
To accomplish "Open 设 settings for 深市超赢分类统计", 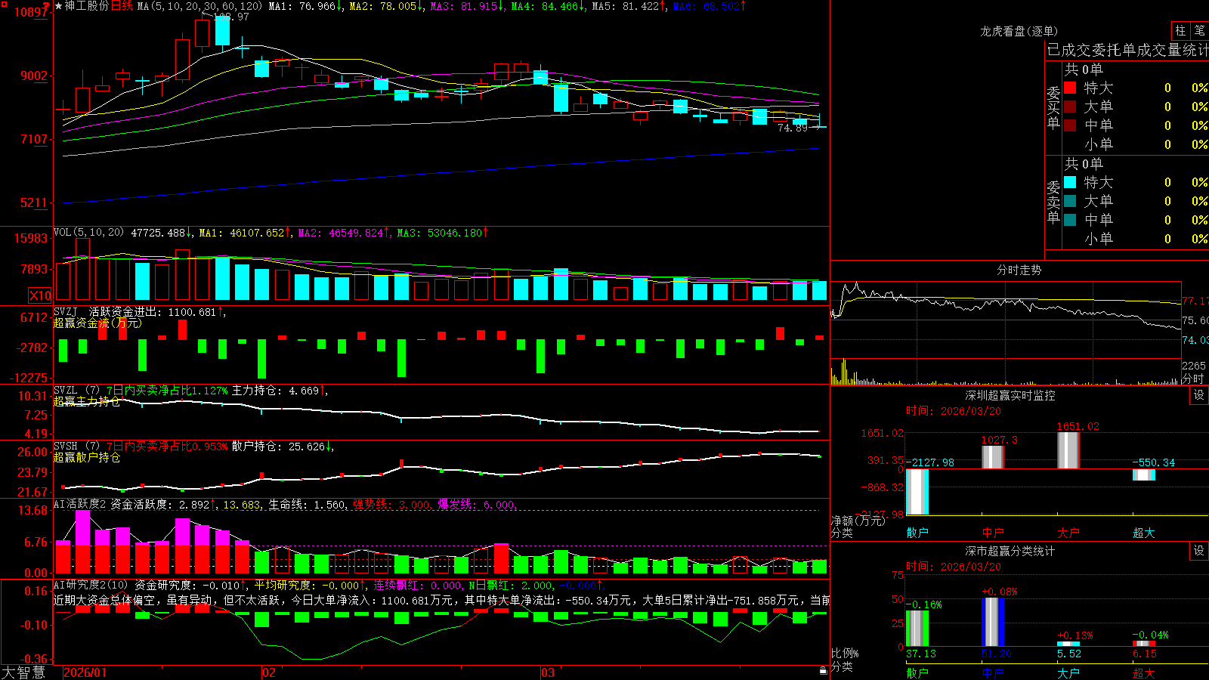I will 1199,551.
